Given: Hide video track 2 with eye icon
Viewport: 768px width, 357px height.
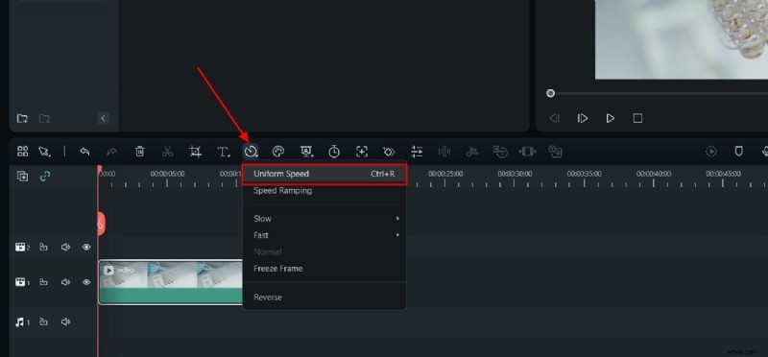Looking at the screenshot, I should click(x=86, y=248).
